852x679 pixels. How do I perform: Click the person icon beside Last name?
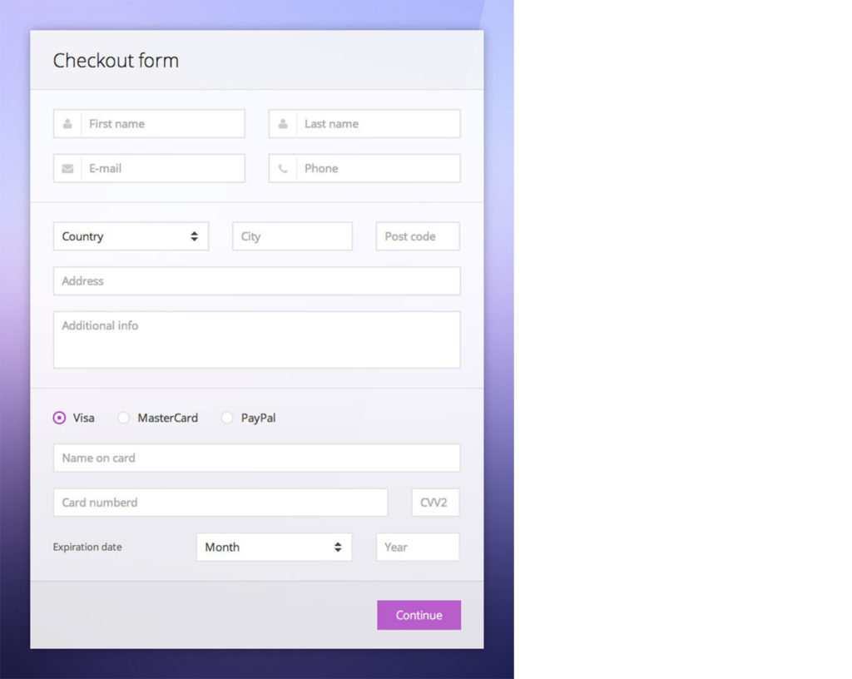284,123
